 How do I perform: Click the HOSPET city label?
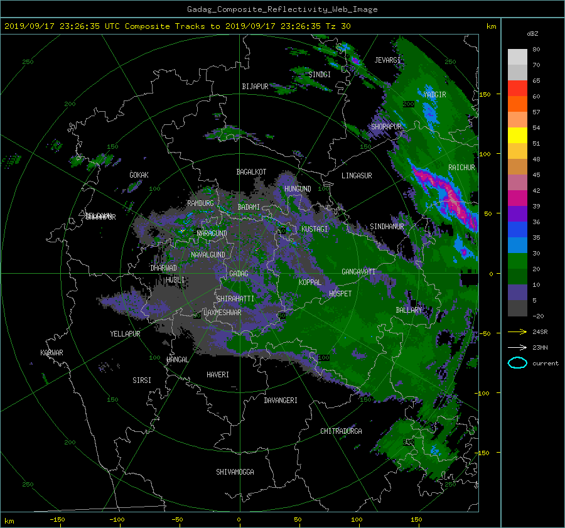click(340, 294)
